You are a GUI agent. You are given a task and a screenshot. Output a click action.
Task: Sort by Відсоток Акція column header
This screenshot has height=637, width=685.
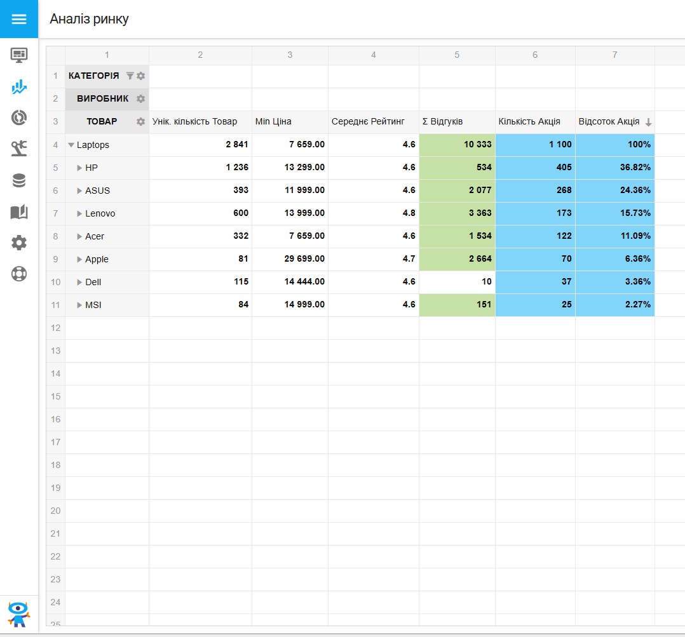pyautogui.click(x=609, y=122)
